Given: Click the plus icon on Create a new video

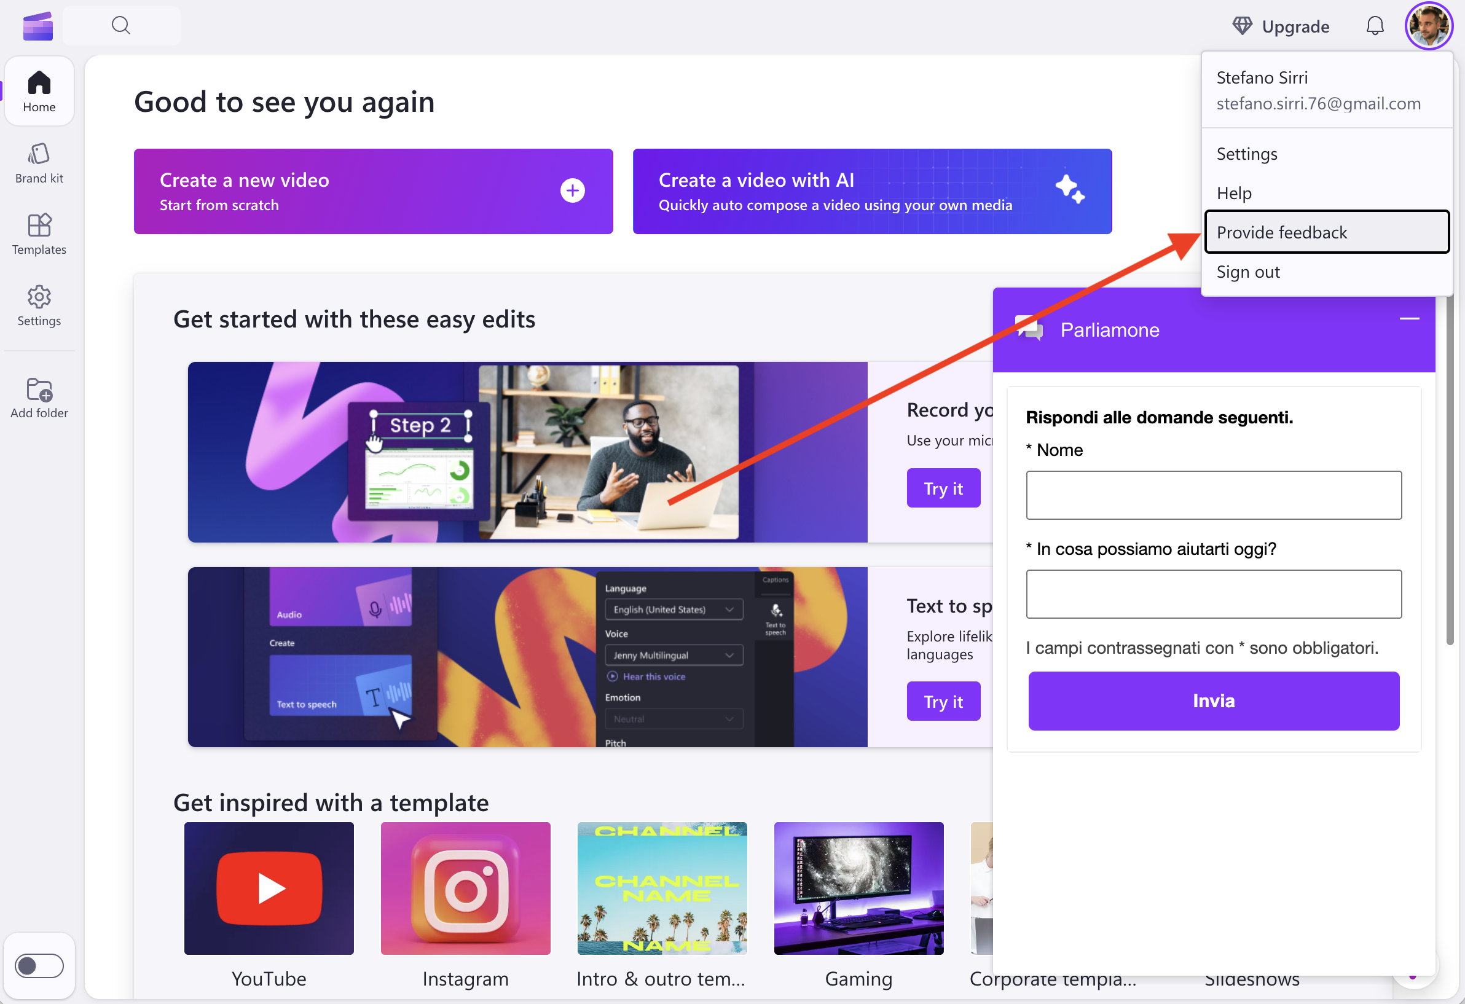Looking at the screenshot, I should click(x=572, y=190).
